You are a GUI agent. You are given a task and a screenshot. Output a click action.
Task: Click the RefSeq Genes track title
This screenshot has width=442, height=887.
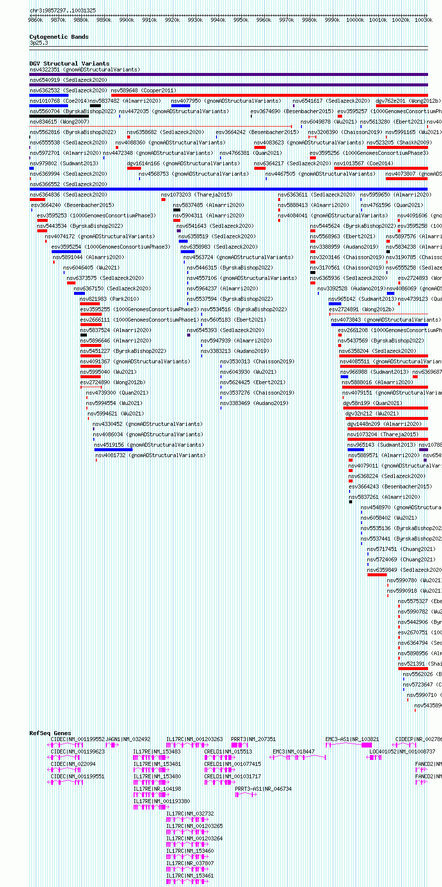pyautogui.click(x=50, y=733)
